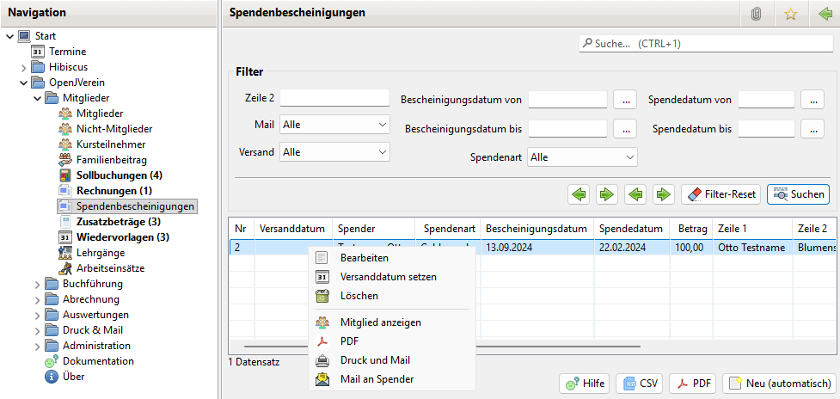Click the star bookmark icon
Image resolution: width=840 pixels, height=399 pixels.
click(789, 13)
